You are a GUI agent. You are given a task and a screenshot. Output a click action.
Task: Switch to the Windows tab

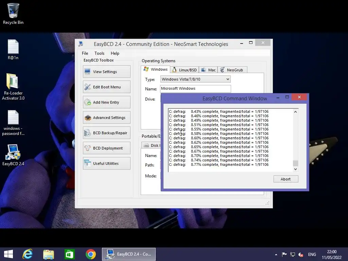(x=156, y=69)
